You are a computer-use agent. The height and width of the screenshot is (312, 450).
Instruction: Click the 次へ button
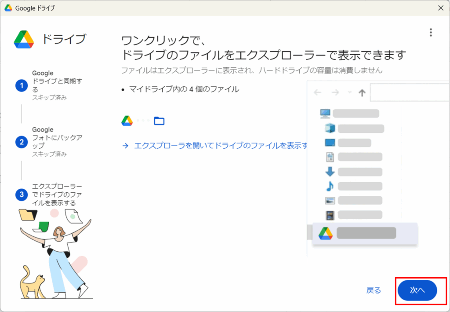pos(417,290)
